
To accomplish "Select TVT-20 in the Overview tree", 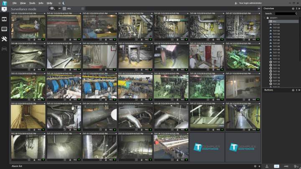I will point(276,84).
